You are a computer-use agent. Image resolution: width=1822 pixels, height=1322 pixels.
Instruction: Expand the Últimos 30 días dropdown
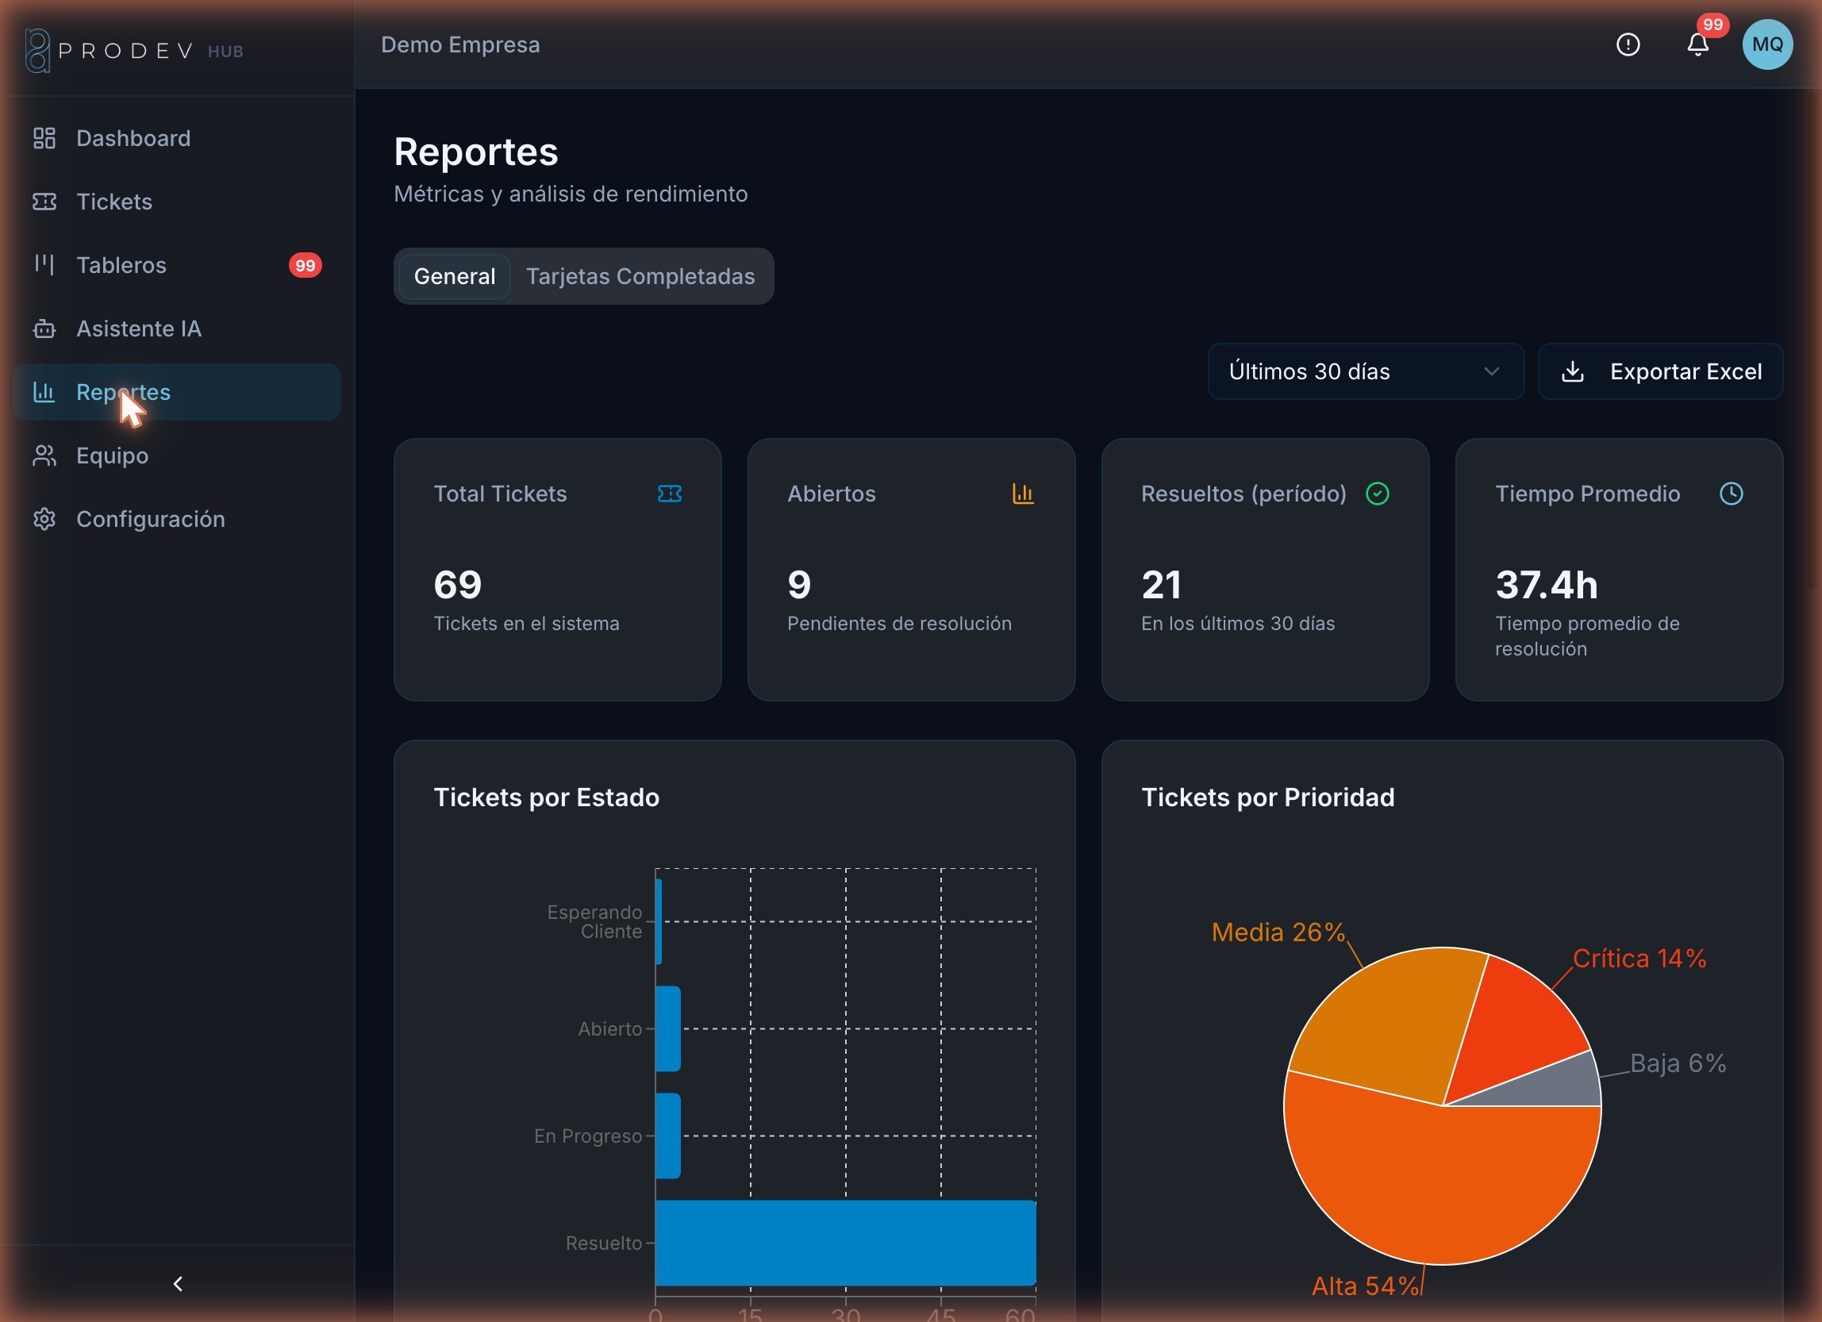pos(1366,371)
